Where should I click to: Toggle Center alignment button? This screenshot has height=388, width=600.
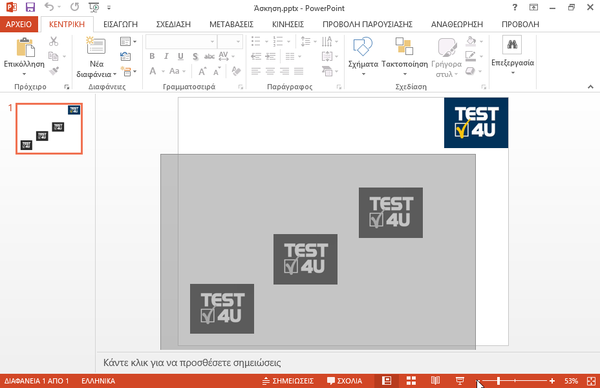point(270,71)
